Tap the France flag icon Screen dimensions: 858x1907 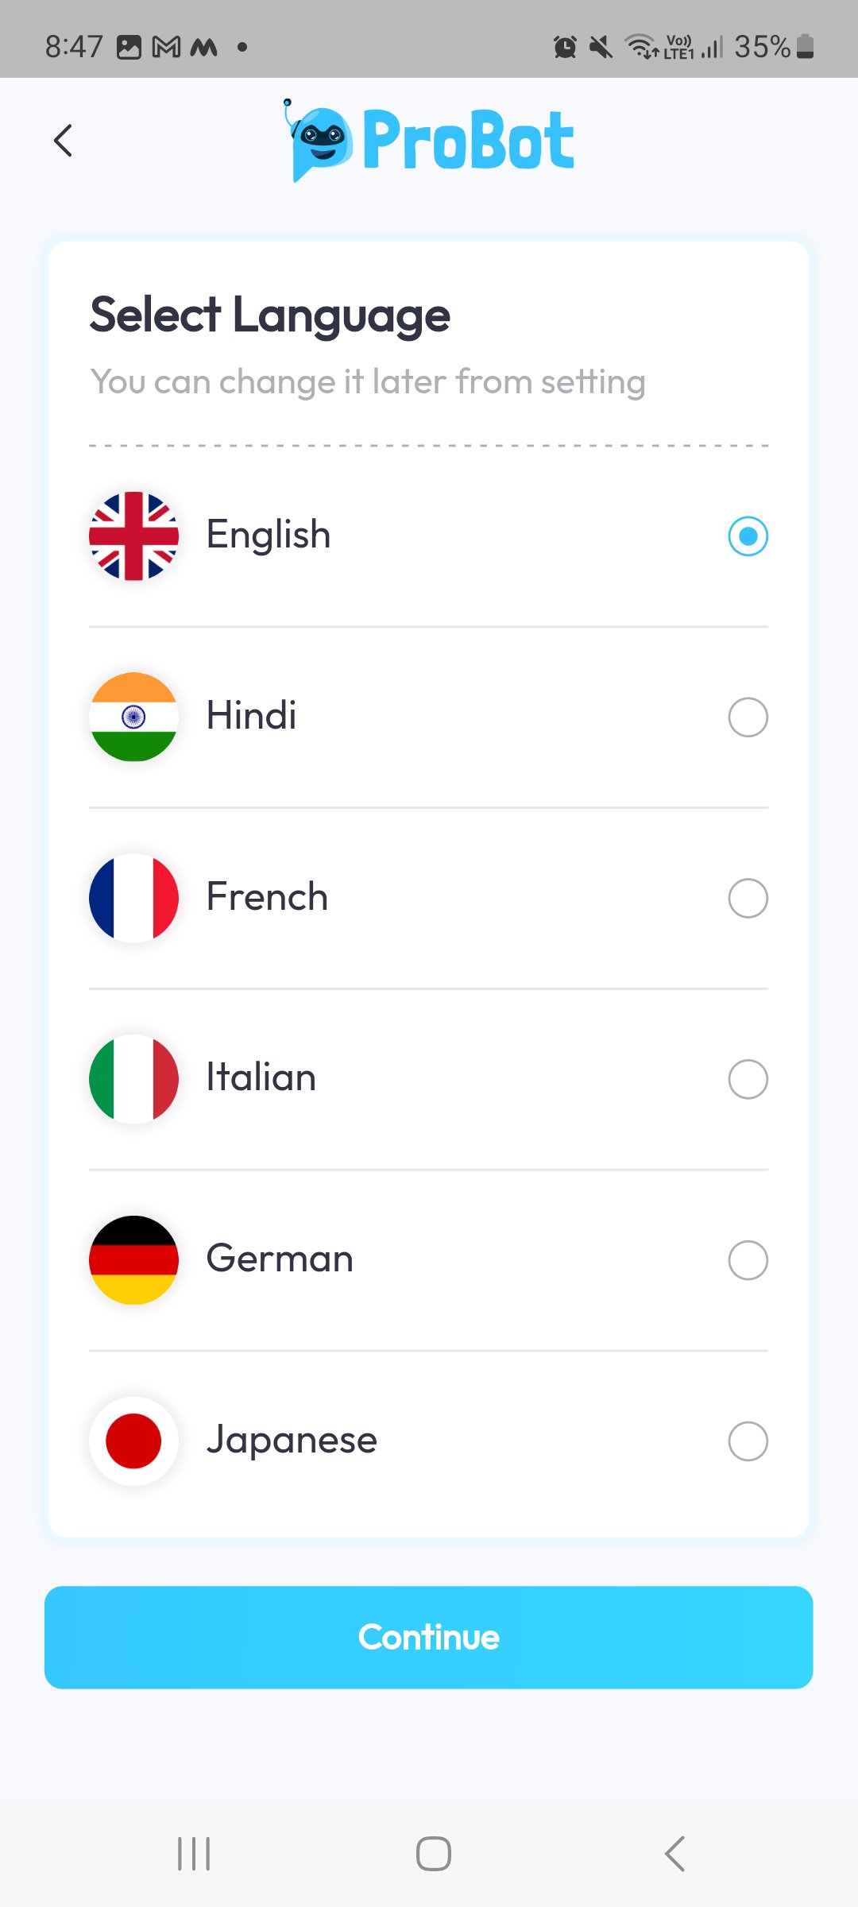pyautogui.click(x=133, y=898)
